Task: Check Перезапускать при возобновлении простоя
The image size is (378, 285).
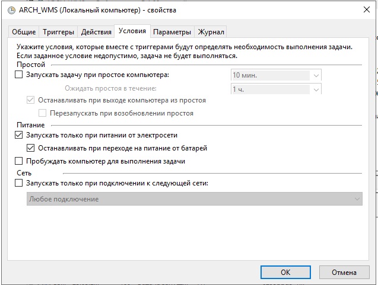Action: [43, 113]
